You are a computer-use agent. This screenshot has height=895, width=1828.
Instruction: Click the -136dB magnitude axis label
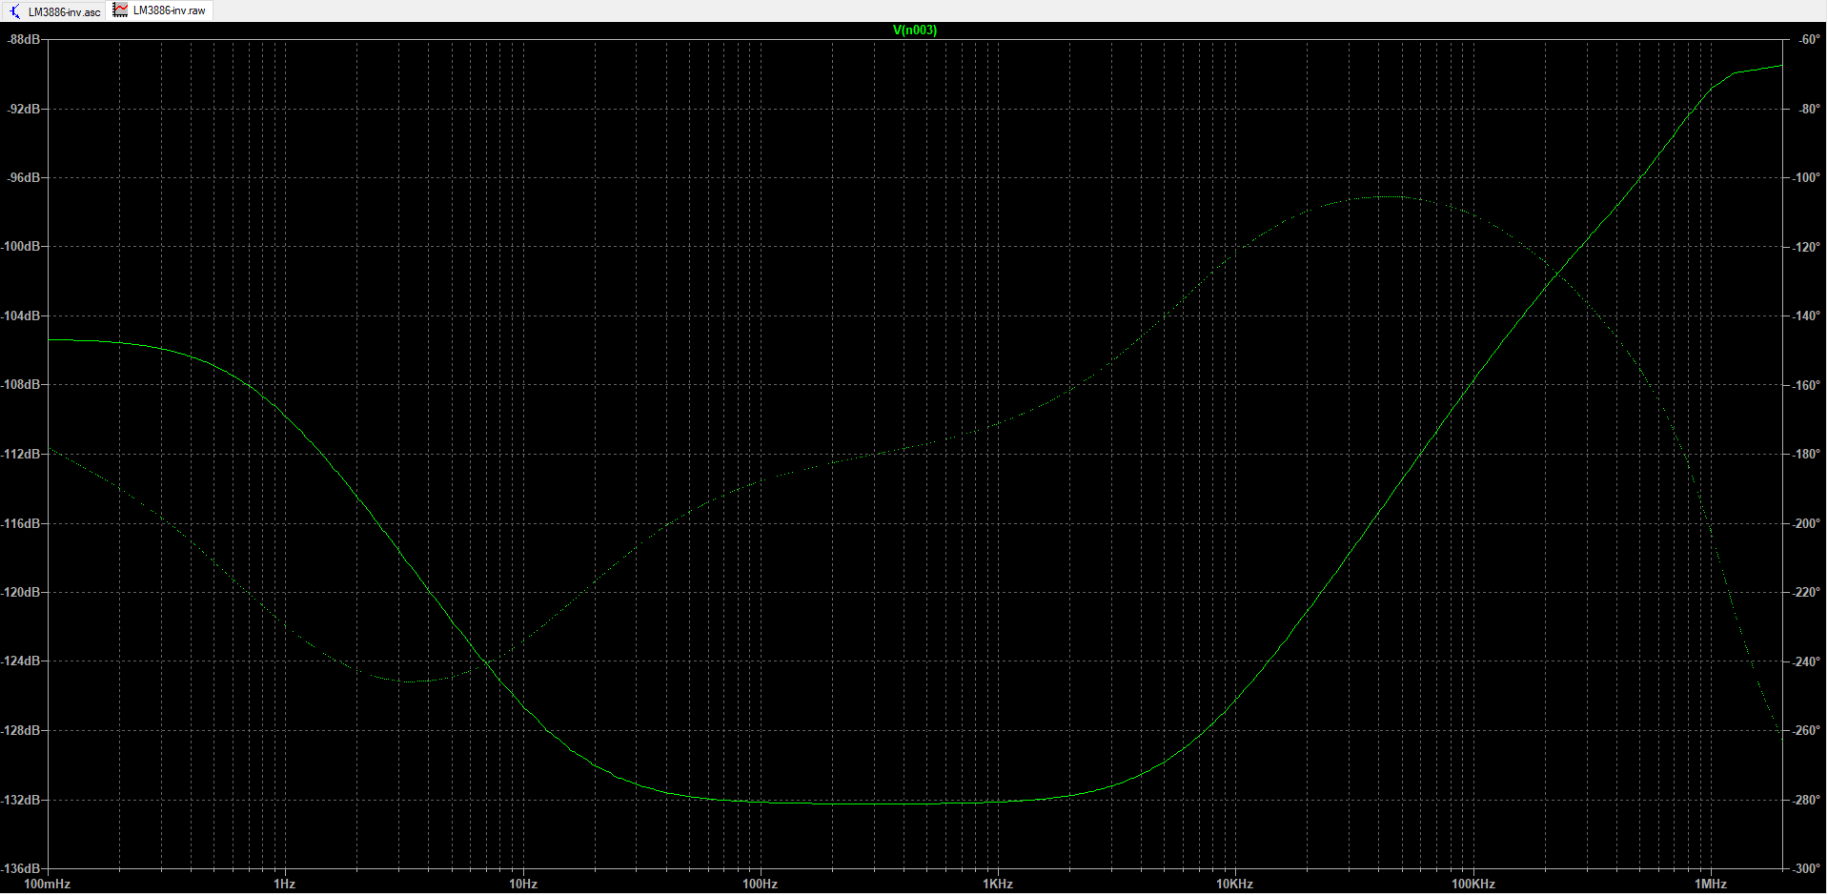[x=20, y=868]
